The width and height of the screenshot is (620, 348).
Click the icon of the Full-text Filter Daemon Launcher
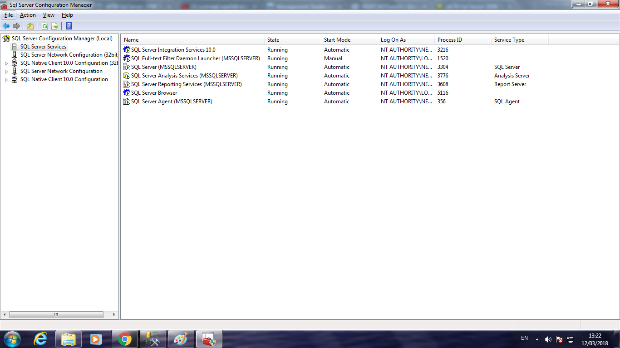point(127,58)
